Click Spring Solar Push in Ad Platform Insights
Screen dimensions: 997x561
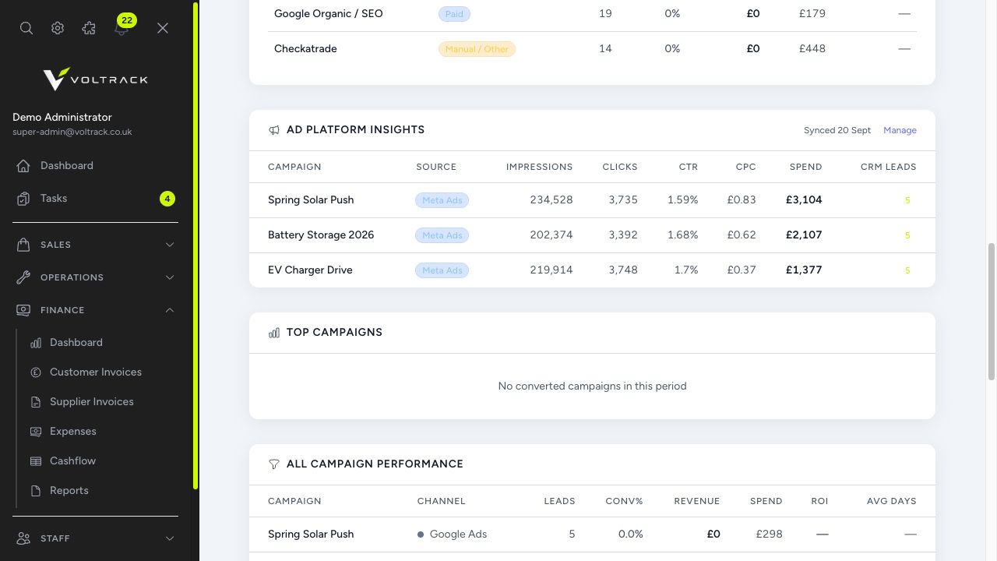click(311, 199)
